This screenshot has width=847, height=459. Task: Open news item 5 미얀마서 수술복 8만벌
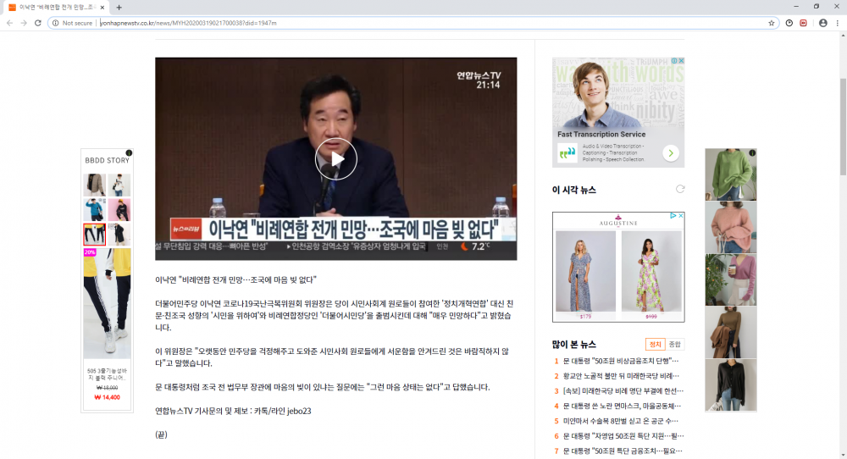click(621, 421)
